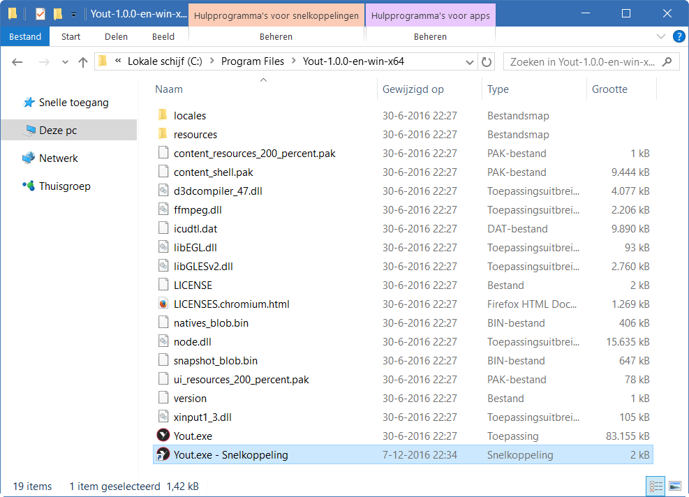Image resolution: width=689 pixels, height=497 pixels.
Task: Select content_shell.pak file icon
Action: (x=163, y=172)
